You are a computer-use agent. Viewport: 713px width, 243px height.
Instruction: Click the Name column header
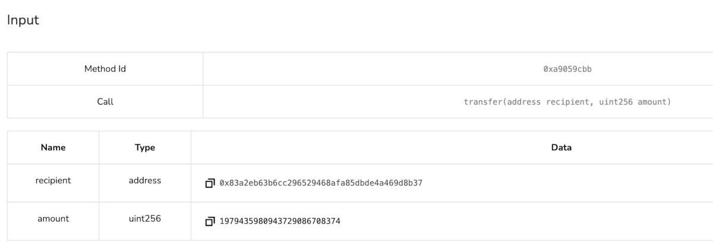tap(53, 147)
